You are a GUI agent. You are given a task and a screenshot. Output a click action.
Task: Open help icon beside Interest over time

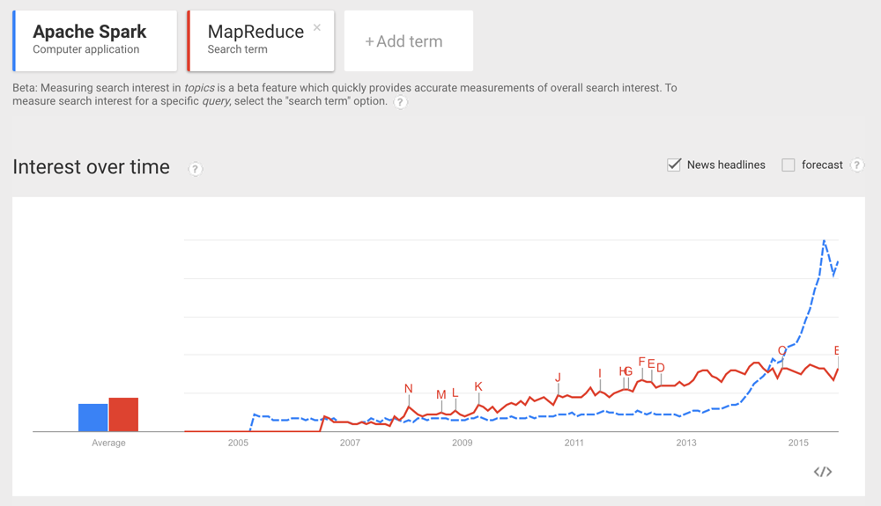point(196,169)
